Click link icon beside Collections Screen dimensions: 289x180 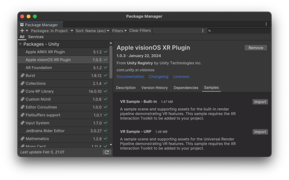point(22,84)
